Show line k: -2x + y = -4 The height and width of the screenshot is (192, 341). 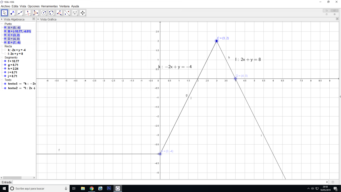[x=5, y=50]
